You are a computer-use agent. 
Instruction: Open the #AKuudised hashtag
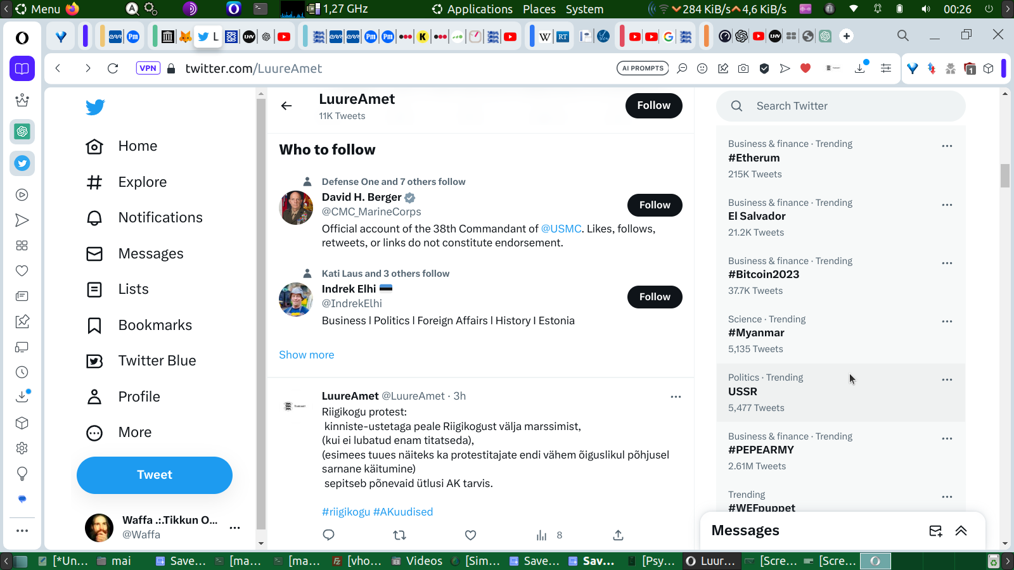403,512
